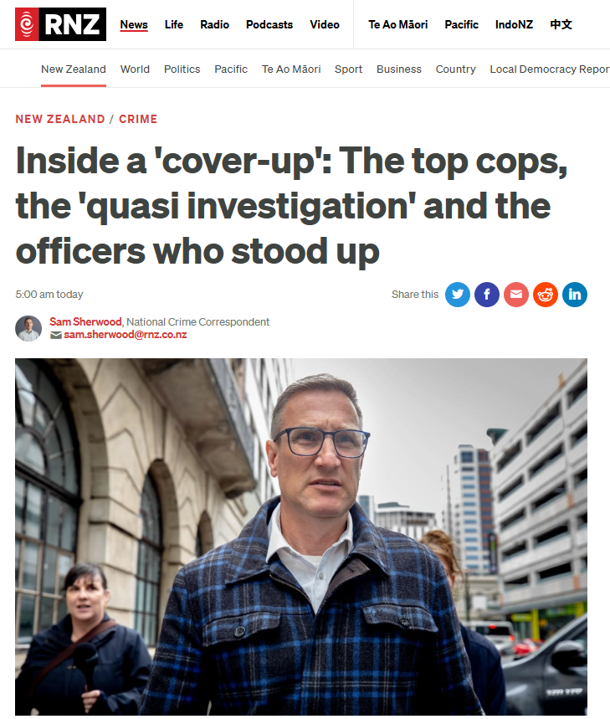
Task: Go to the Radio section
Action: [x=214, y=25]
